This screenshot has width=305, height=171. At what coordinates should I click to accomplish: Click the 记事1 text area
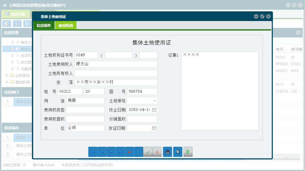[x=220, y=91]
